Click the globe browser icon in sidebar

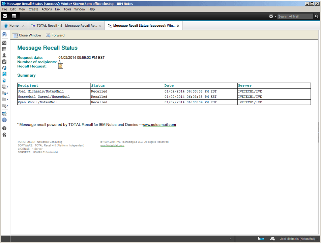[4, 120]
